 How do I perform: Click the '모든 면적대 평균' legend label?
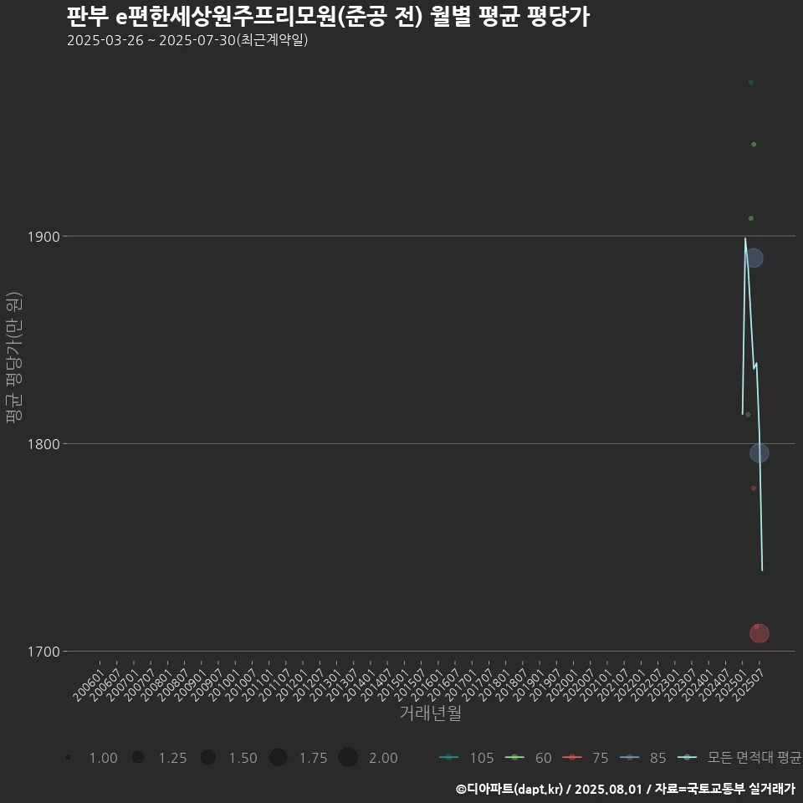(754, 758)
